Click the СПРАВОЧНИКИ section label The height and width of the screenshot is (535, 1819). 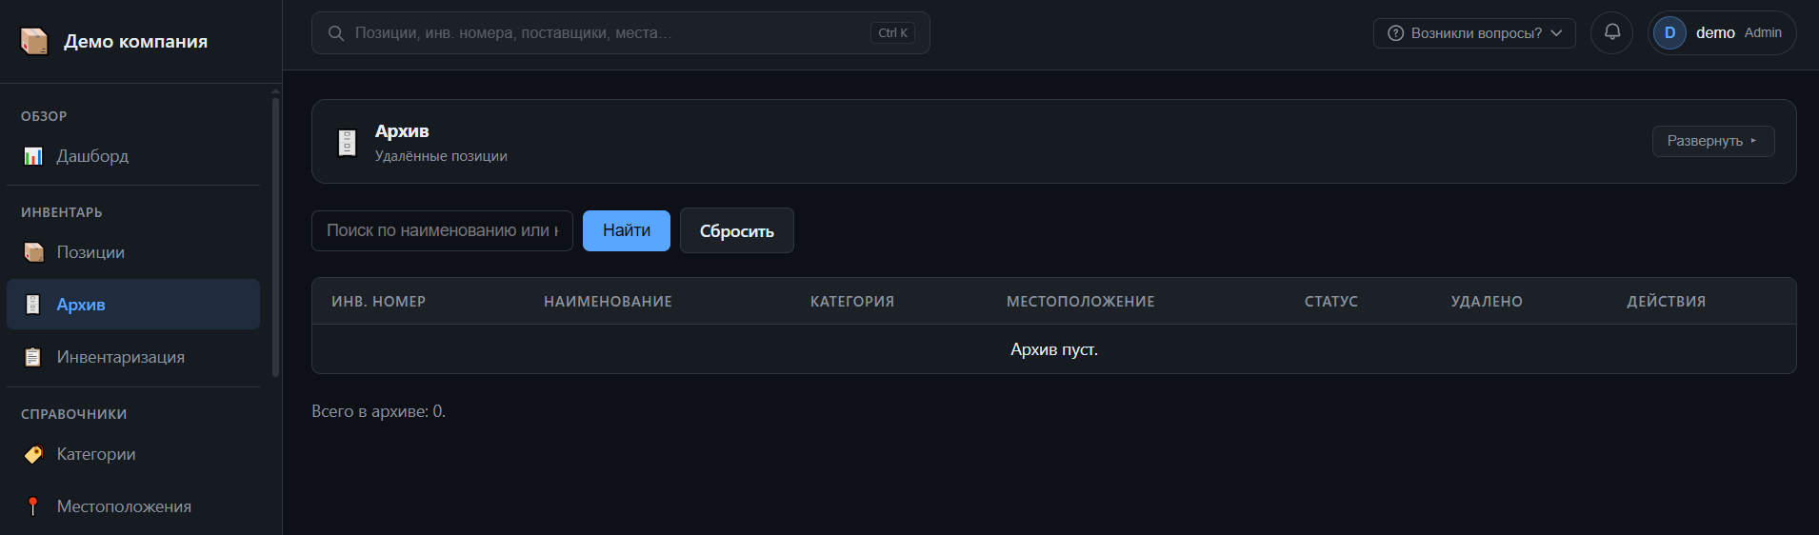74,414
